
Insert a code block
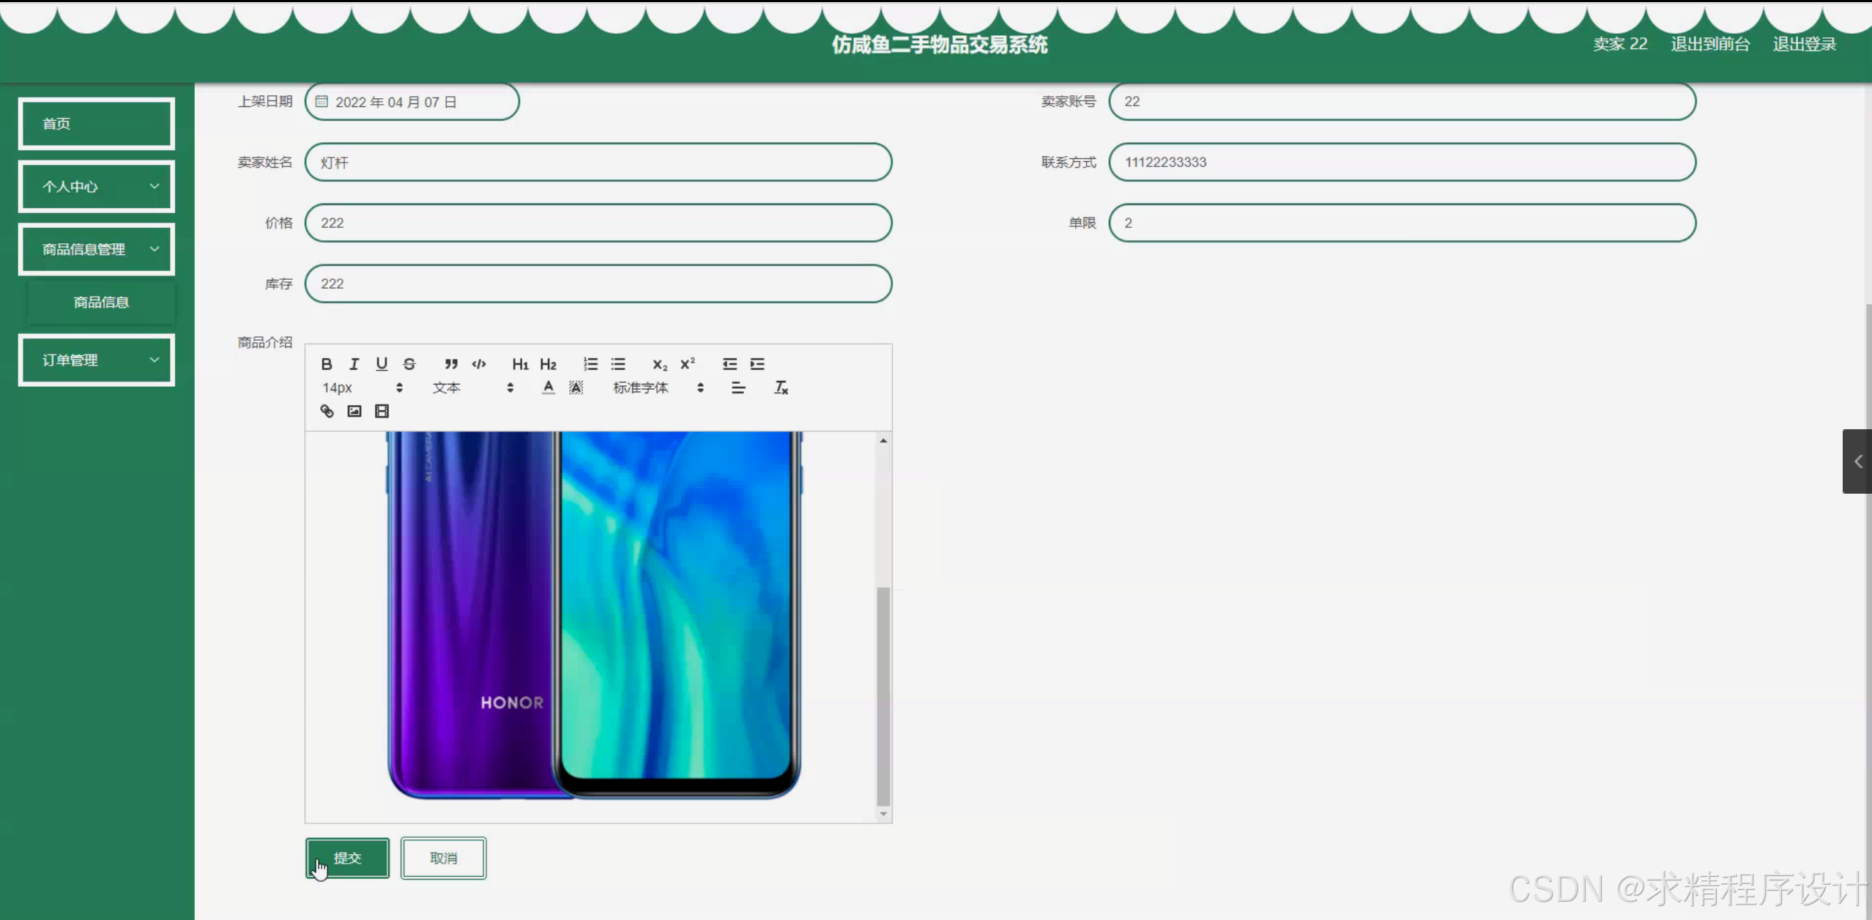tap(479, 364)
